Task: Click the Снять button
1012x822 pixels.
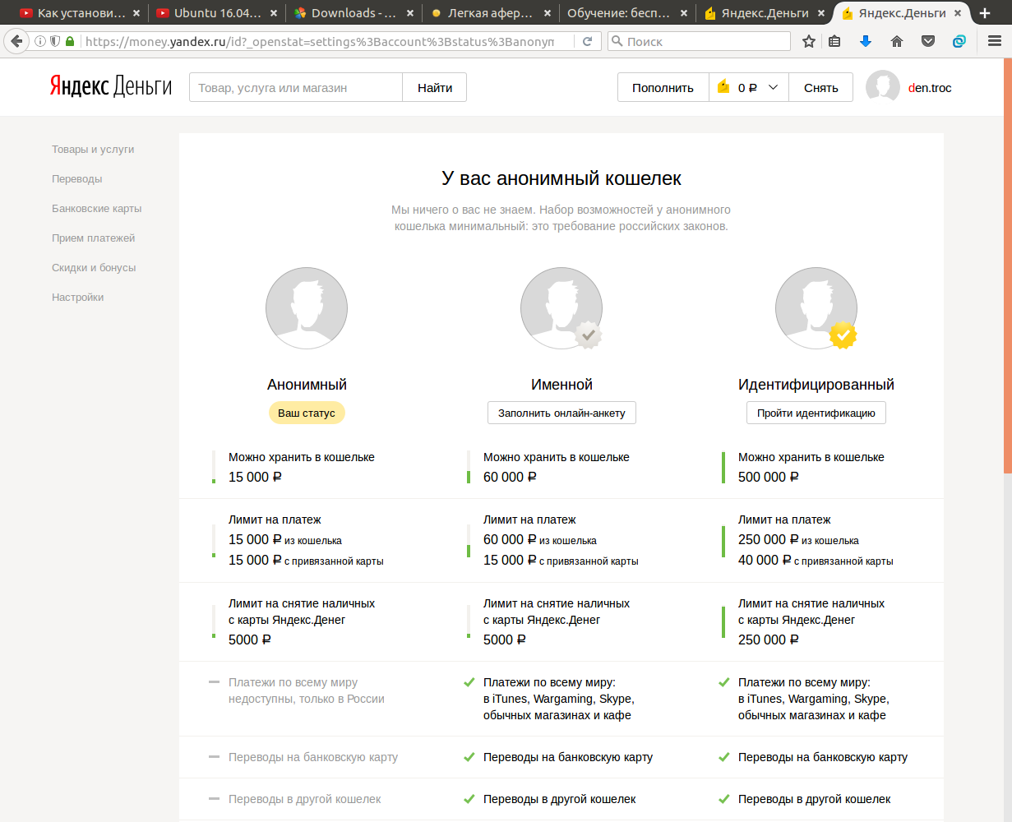Action: 821,87
